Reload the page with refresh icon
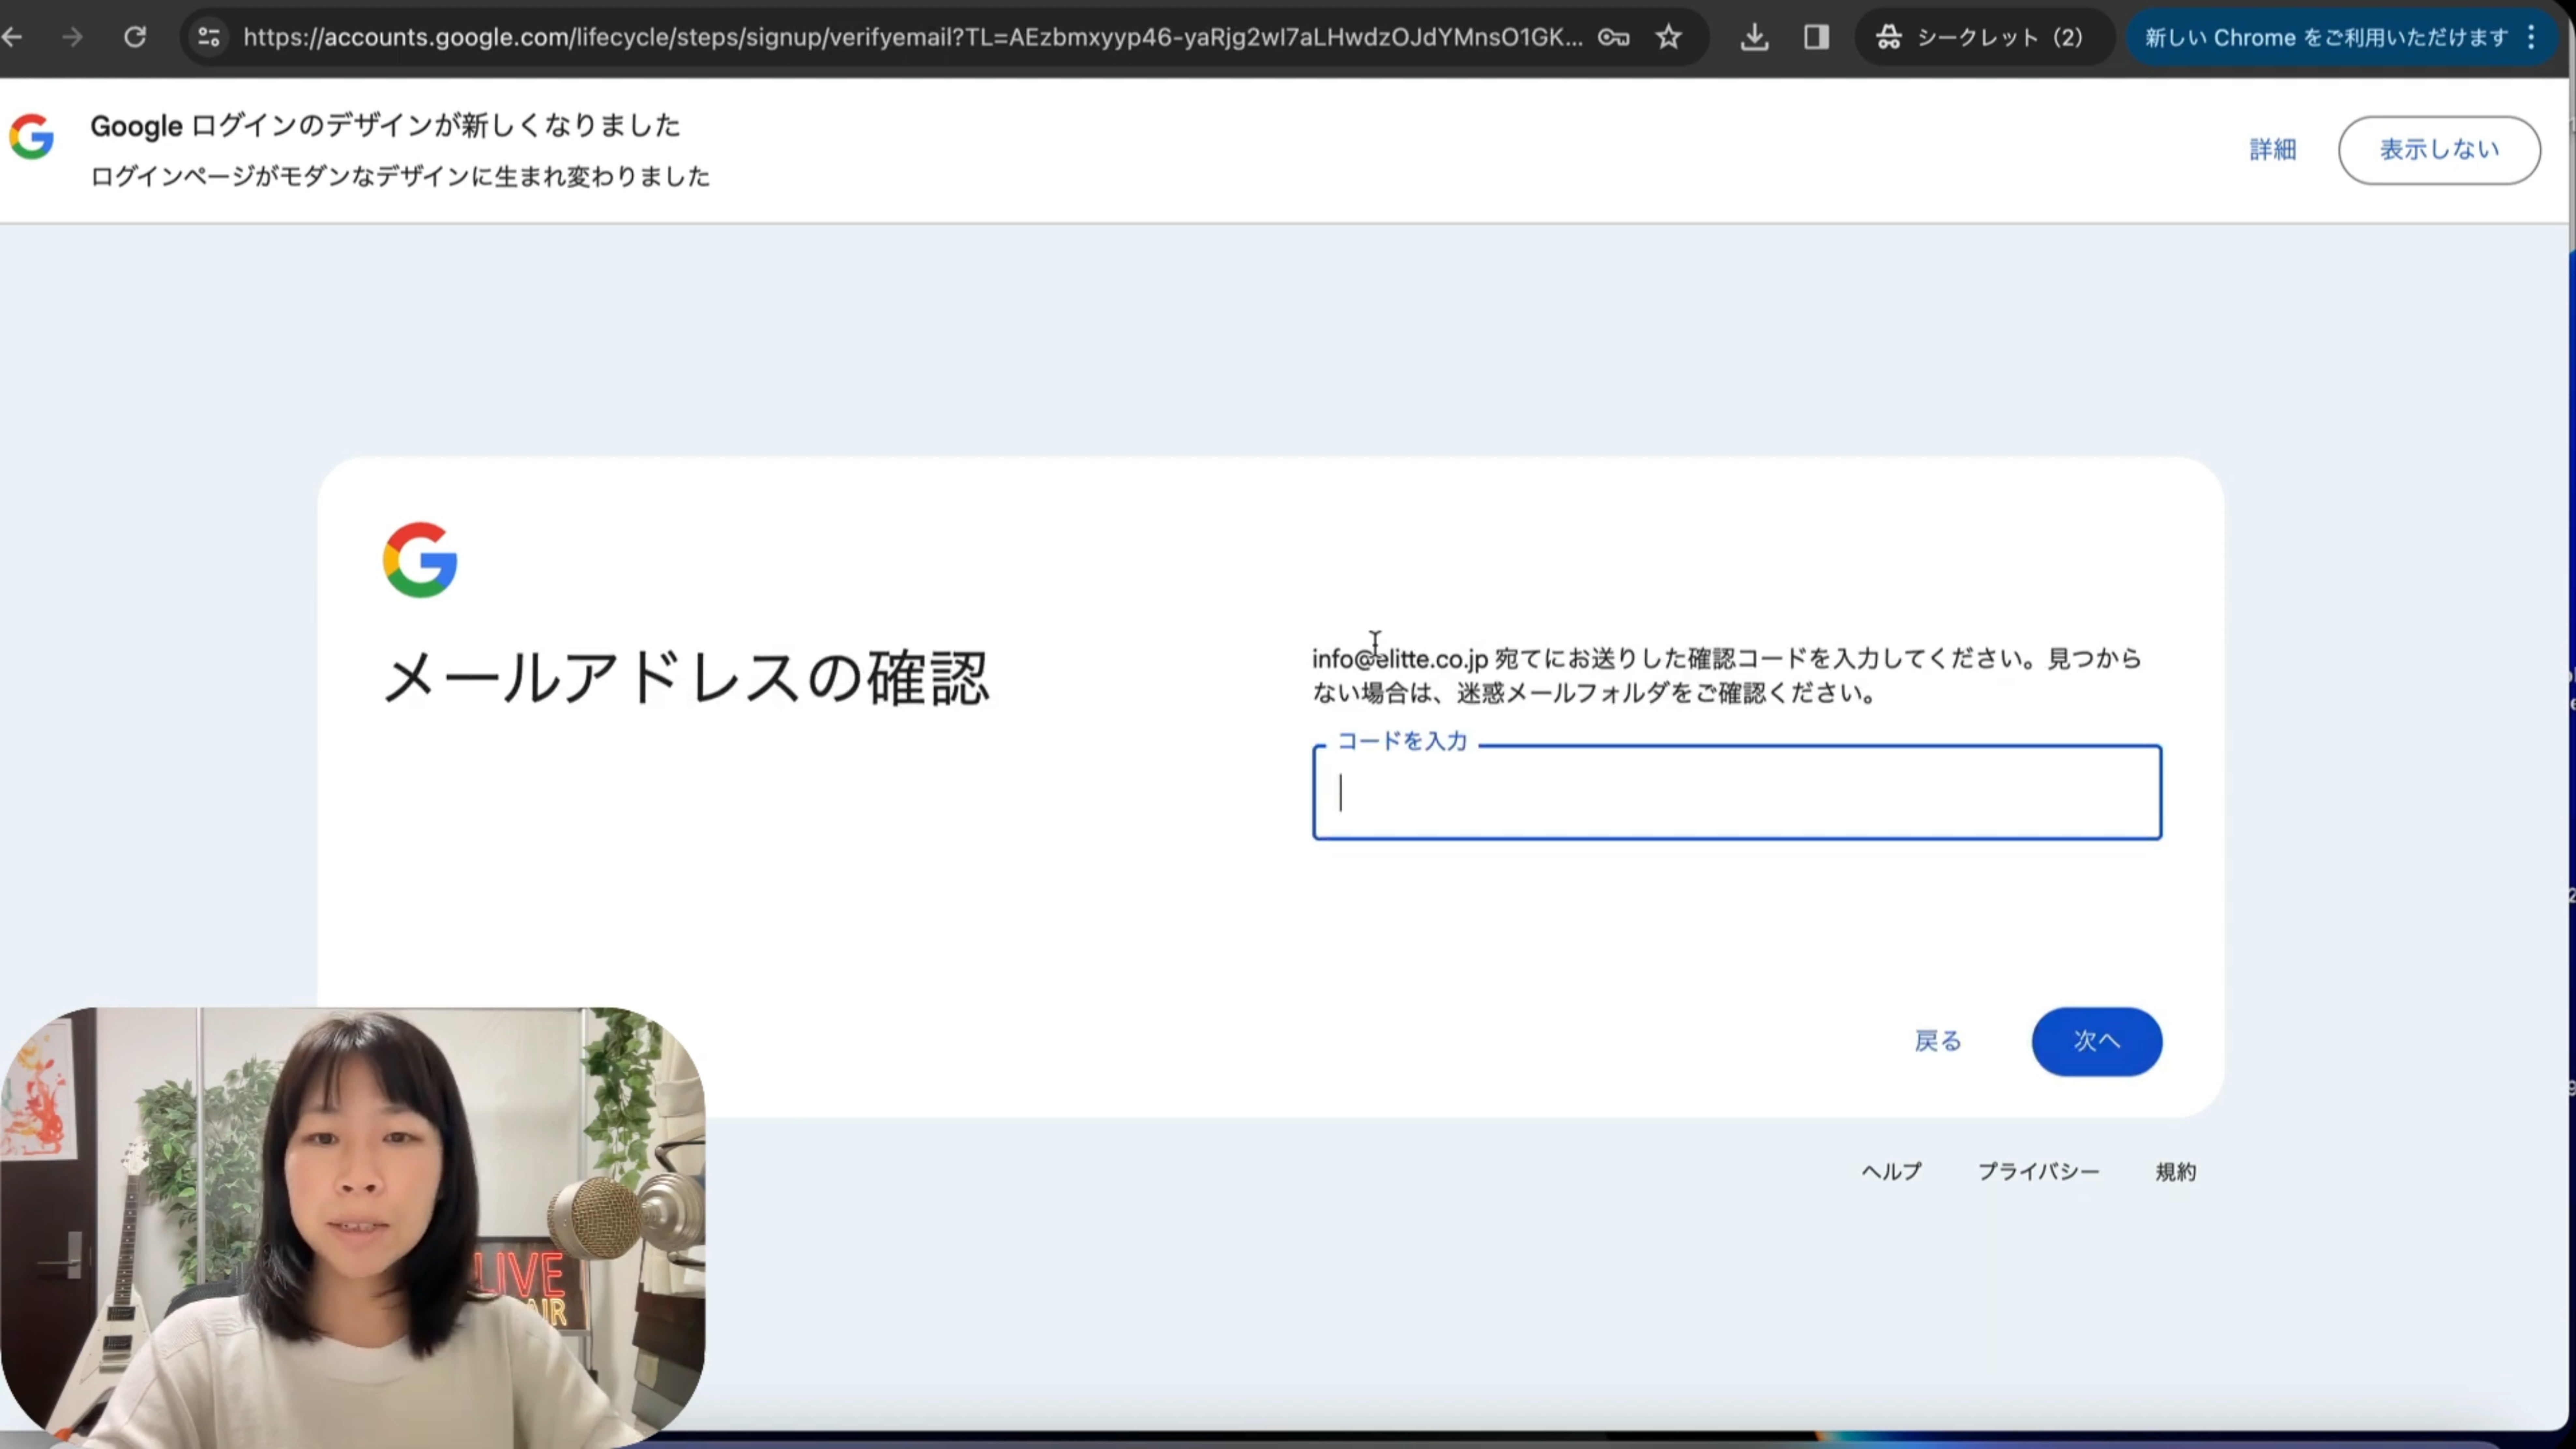 tap(135, 37)
